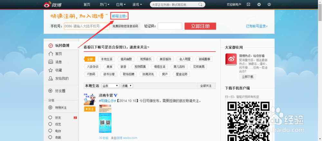The image size is (322, 141).
Task: Click the 立即下载 button
Action: (247, 77)
